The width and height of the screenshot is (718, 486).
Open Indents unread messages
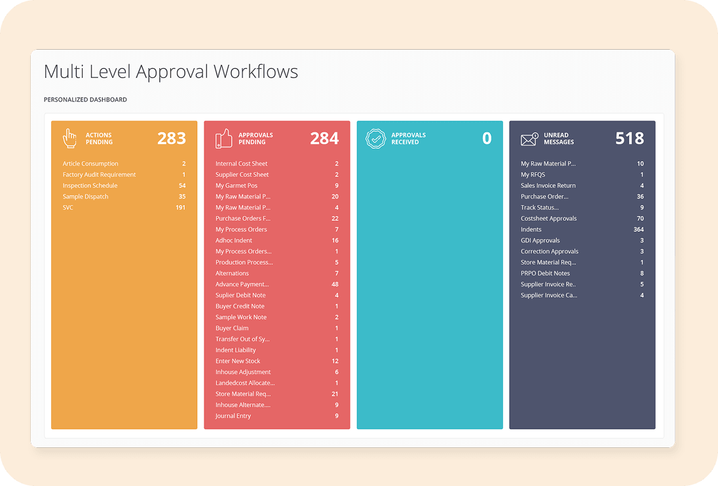pyautogui.click(x=531, y=229)
